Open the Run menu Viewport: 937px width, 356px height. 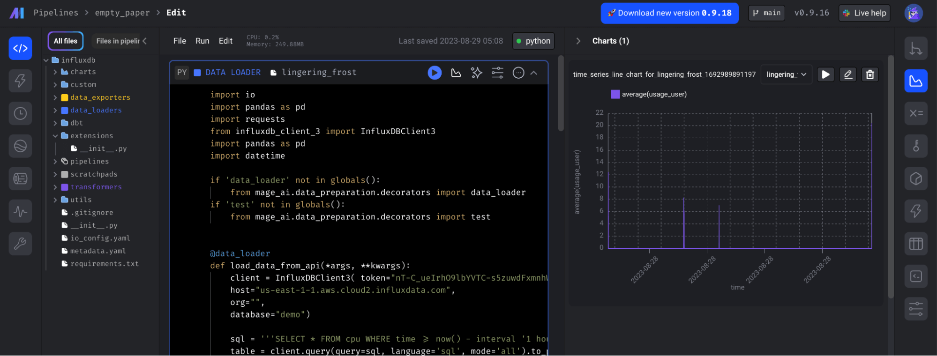tap(202, 41)
